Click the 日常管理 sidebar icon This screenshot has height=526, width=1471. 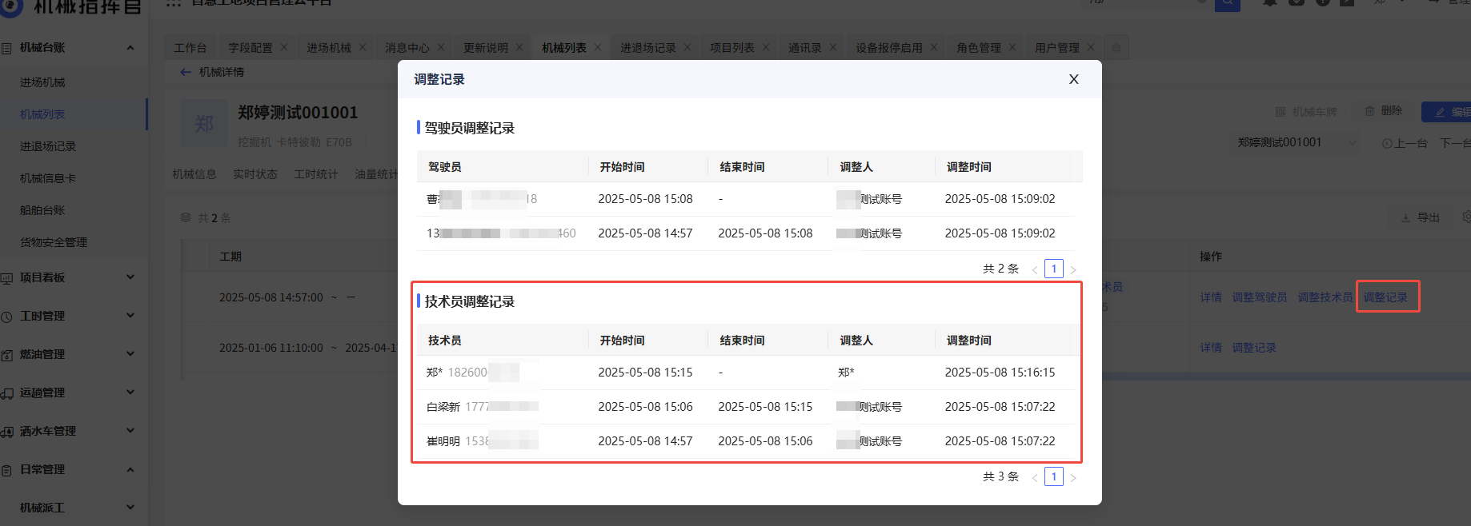[x=6, y=470]
